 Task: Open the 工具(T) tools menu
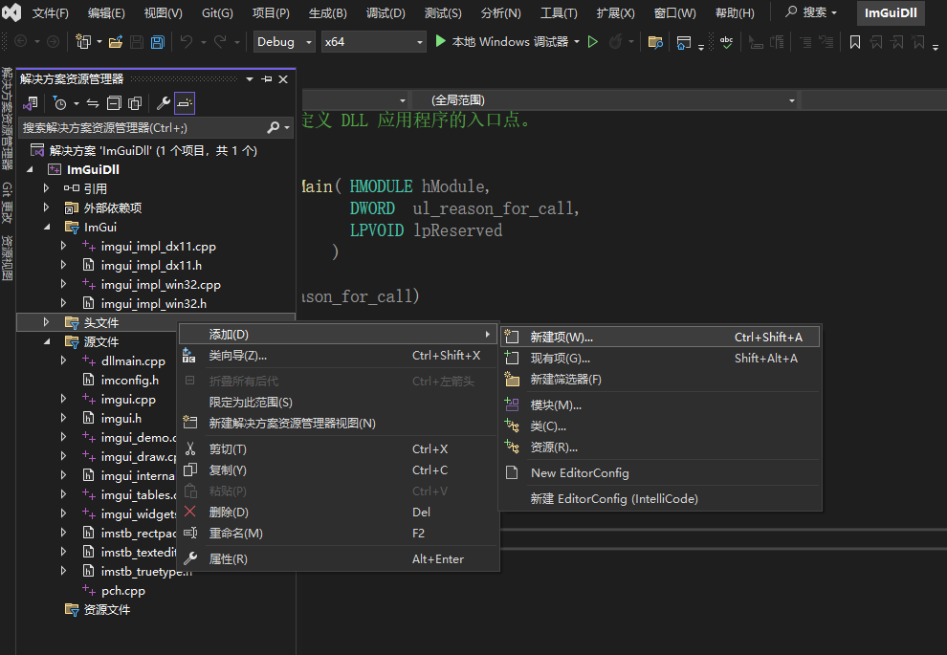tap(559, 12)
